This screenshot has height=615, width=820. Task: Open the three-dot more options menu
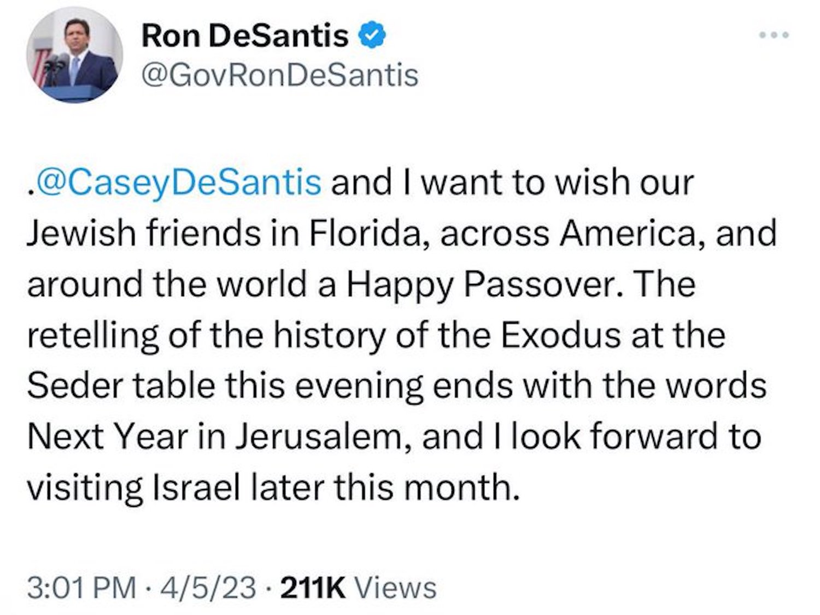tap(775, 36)
